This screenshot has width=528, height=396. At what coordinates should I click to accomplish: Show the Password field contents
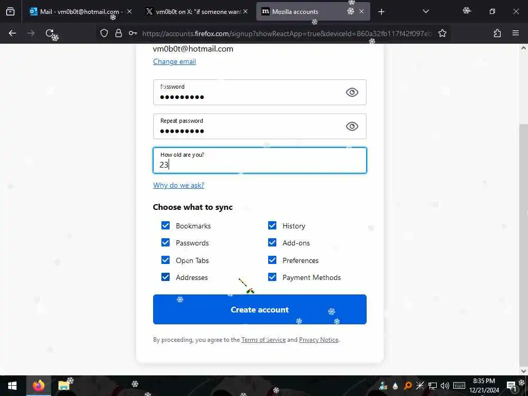(x=352, y=92)
